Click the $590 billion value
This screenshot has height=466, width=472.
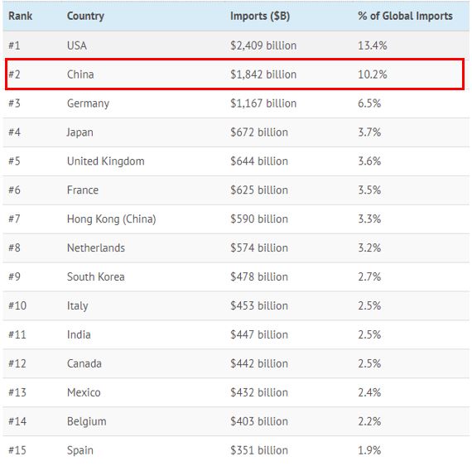(259, 219)
